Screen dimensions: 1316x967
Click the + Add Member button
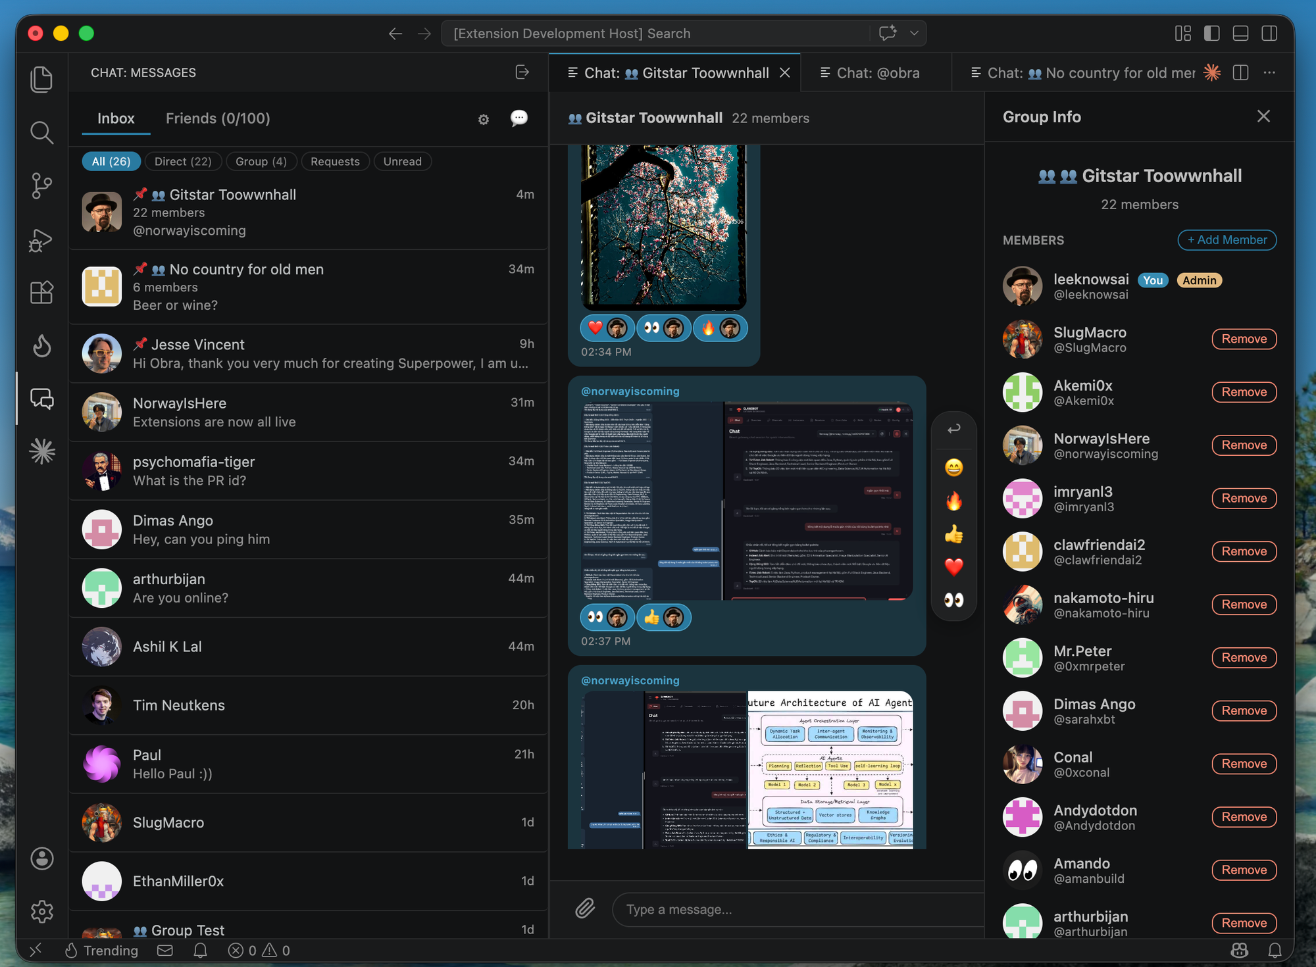point(1226,240)
